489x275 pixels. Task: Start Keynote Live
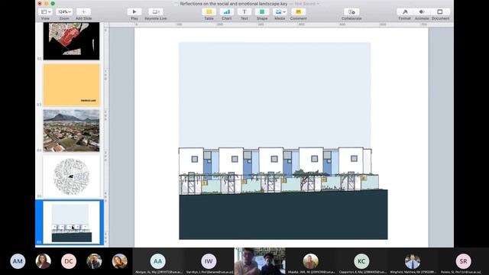156,12
